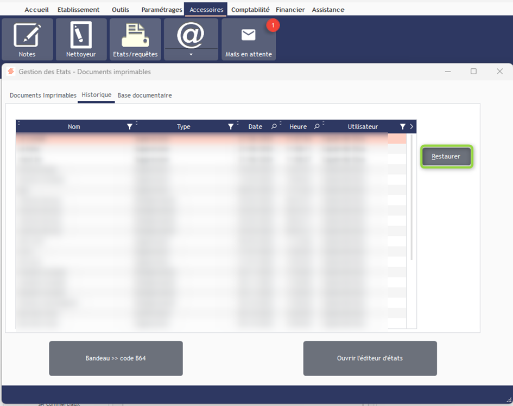Sort by the Nom column header
This screenshot has height=406, width=513.
point(74,127)
